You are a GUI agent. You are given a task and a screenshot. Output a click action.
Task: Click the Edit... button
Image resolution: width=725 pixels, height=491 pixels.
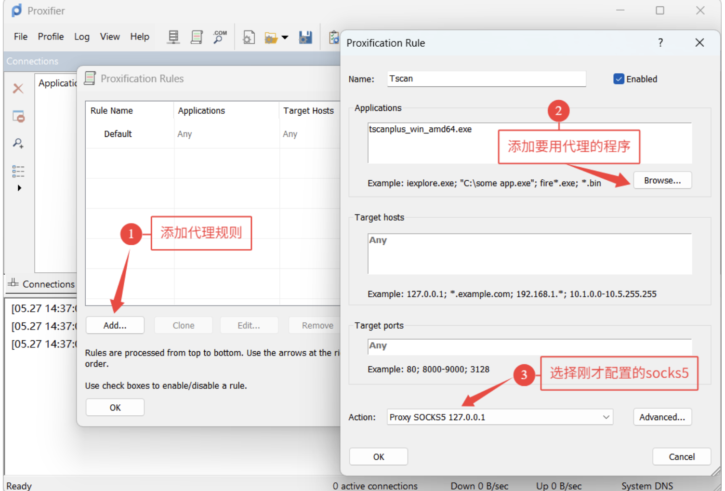coord(249,326)
